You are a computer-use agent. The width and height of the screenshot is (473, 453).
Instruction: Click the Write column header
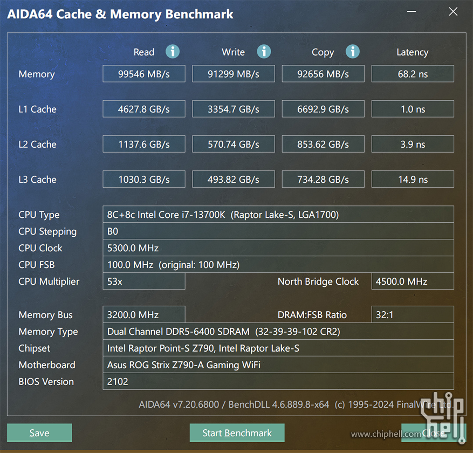(233, 52)
